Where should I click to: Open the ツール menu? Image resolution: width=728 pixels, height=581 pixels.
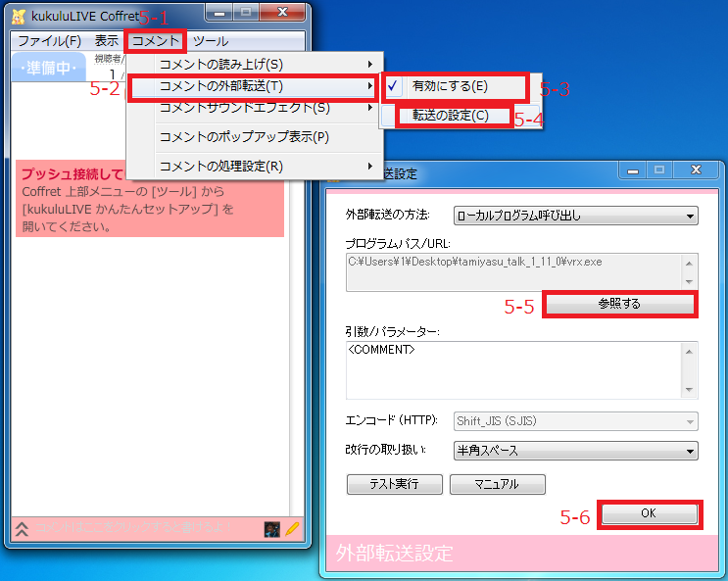click(211, 41)
